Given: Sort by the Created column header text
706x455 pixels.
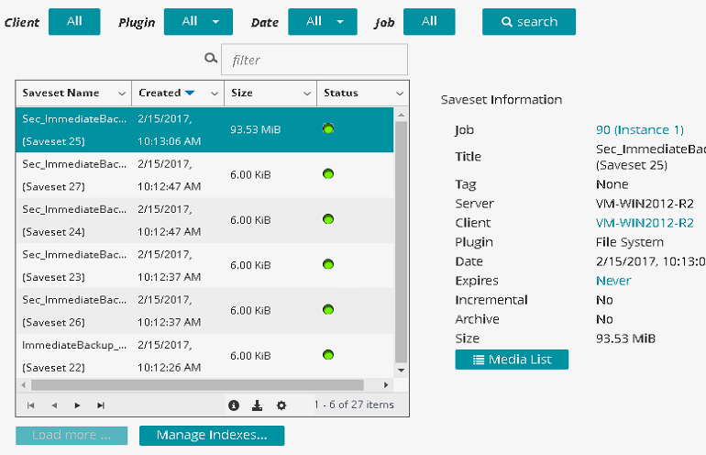Looking at the screenshot, I should [x=160, y=93].
